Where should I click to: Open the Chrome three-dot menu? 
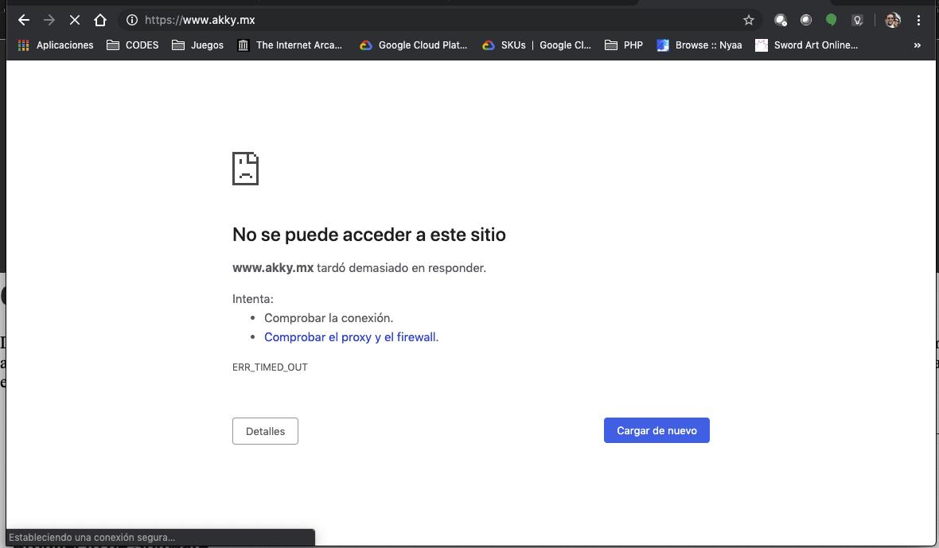(918, 20)
